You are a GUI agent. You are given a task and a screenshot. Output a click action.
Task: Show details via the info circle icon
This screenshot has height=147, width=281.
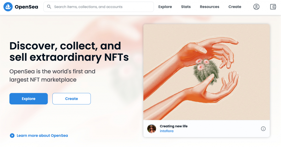click(x=263, y=129)
